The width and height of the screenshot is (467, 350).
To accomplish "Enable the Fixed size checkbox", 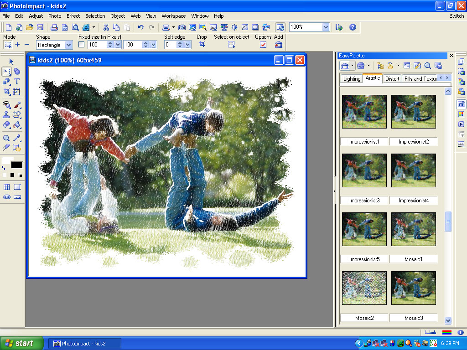I will 82,45.
